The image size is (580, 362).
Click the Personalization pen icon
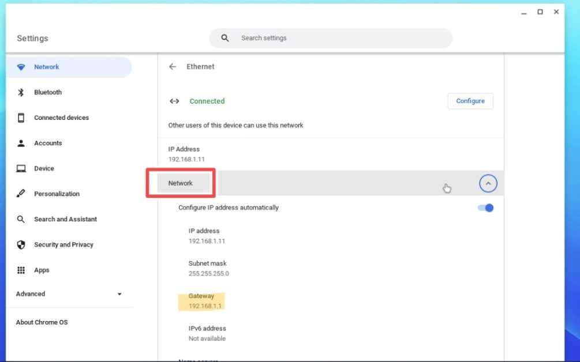pos(21,194)
